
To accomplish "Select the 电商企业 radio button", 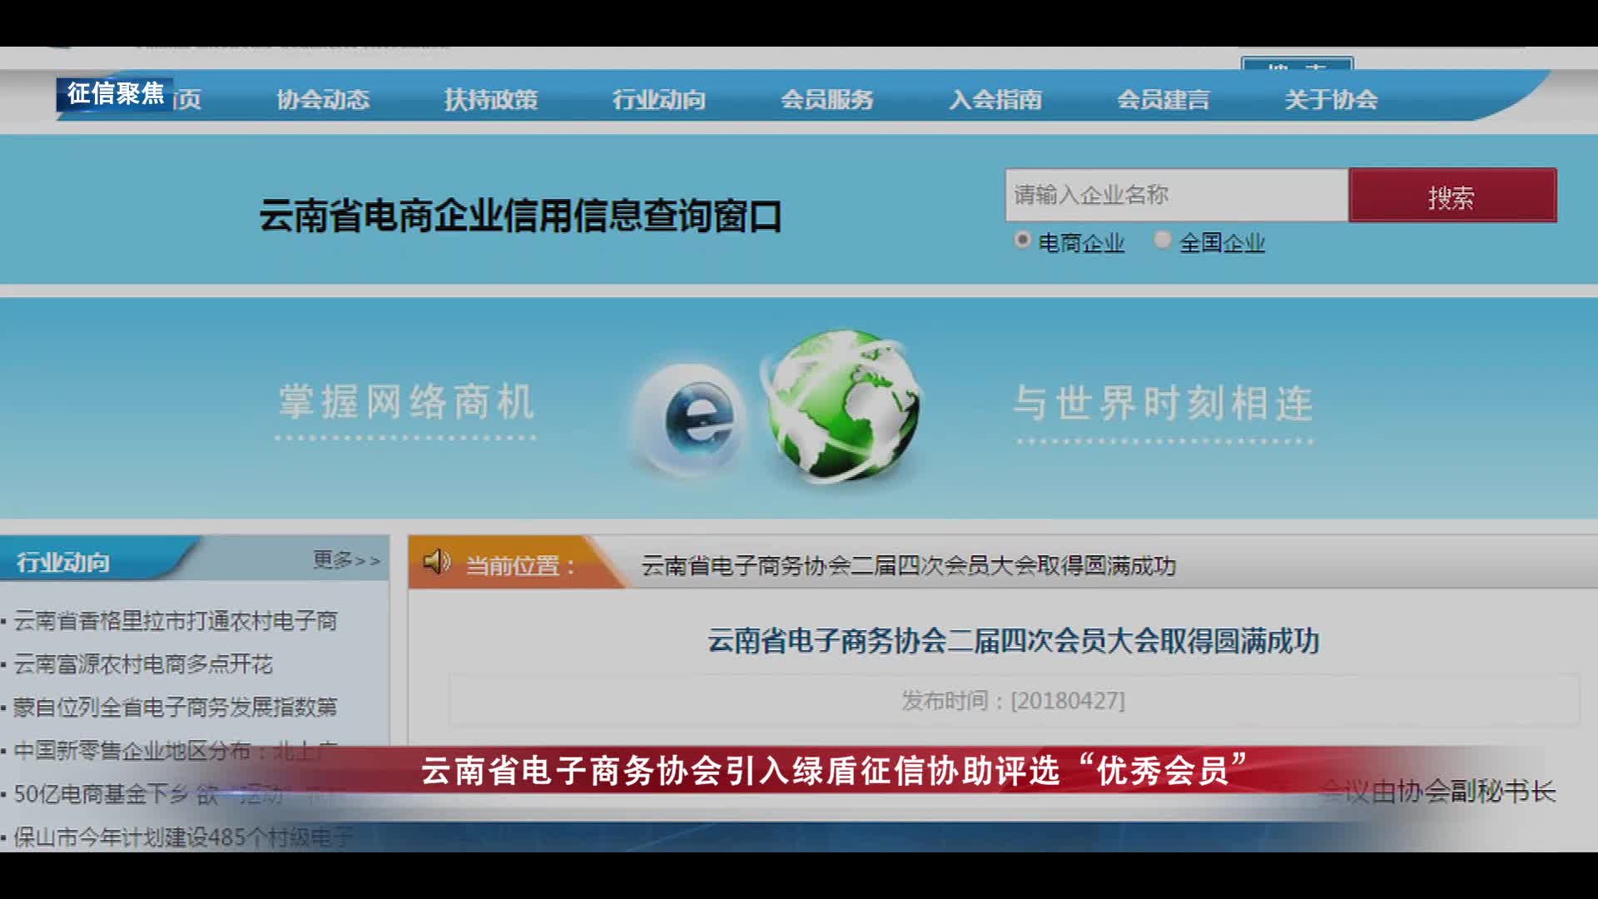I will coord(1022,240).
